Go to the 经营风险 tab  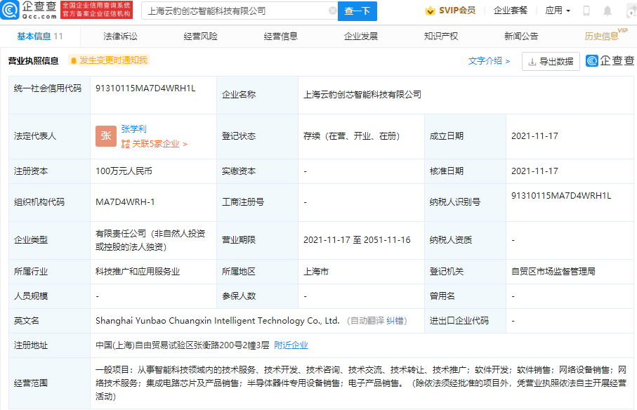(x=200, y=36)
